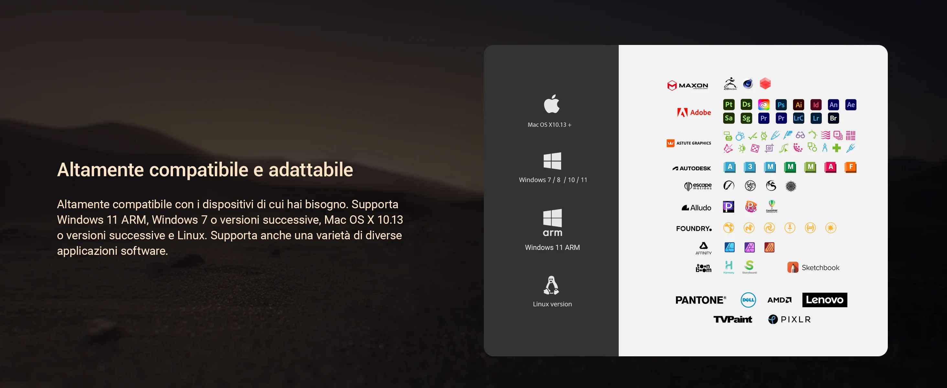Click the Toon Boom logo
947x388 pixels.
[703, 268]
